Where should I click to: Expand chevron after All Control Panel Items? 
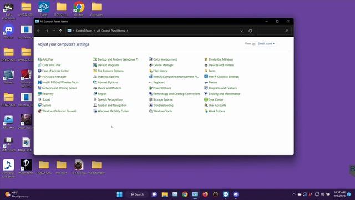(127, 31)
